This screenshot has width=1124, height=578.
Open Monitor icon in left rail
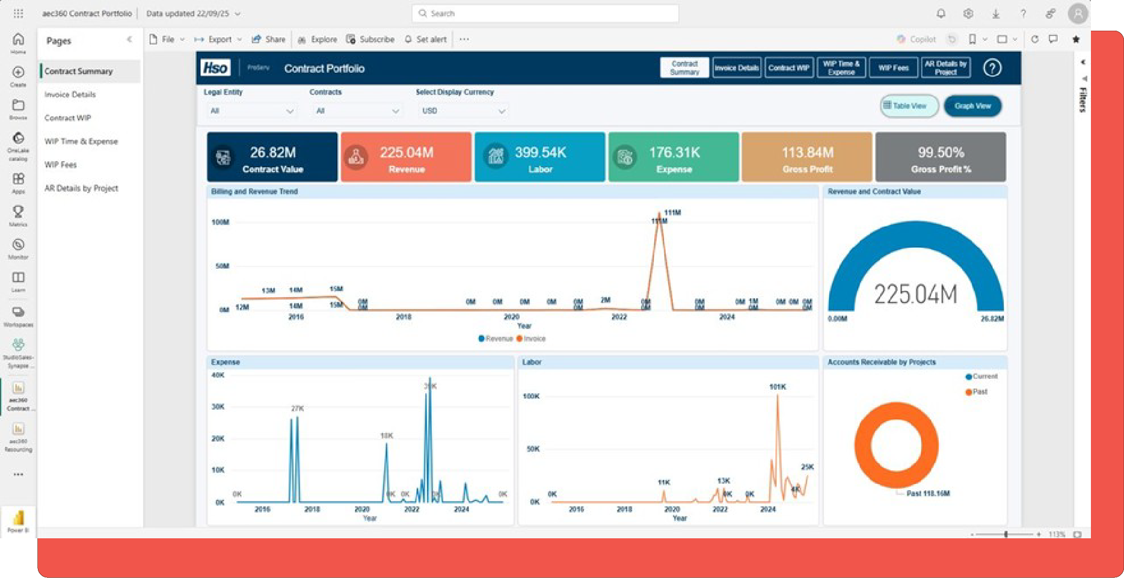pos(19,248)
